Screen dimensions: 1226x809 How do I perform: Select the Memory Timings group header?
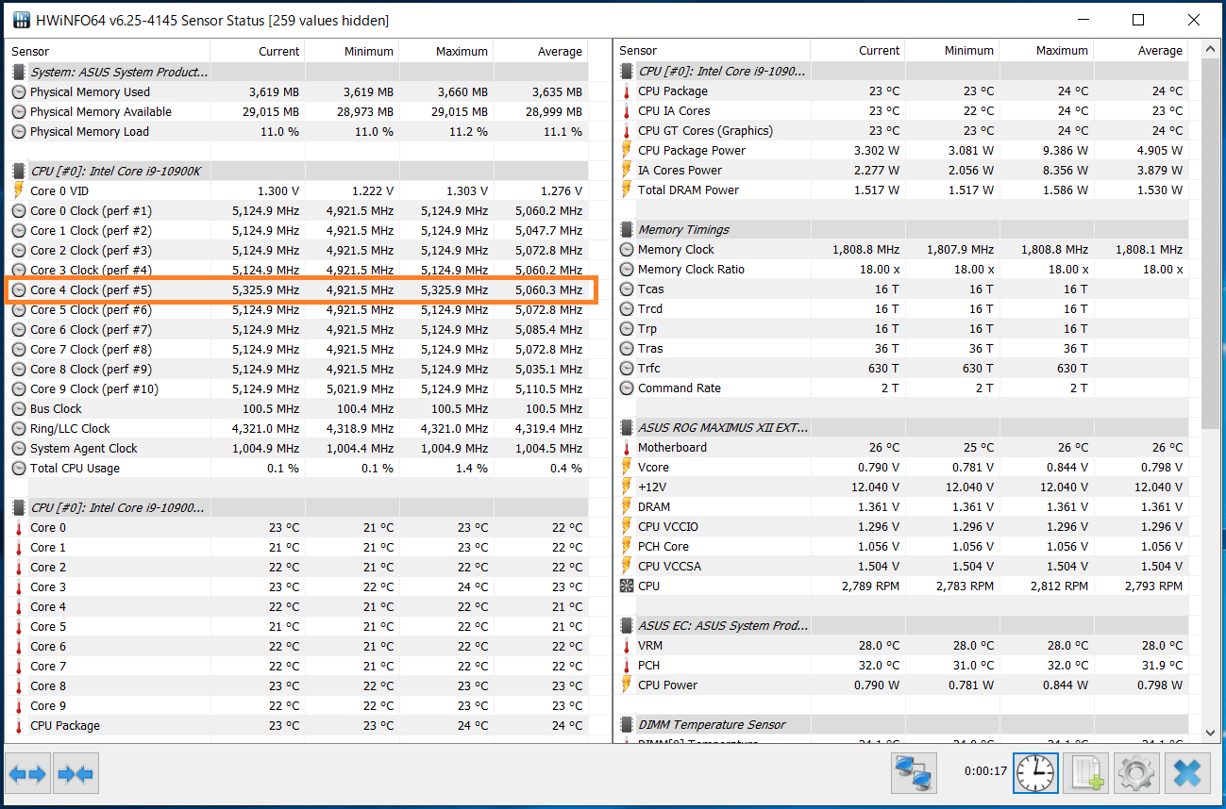pyautogui.click(x=903, y=229)
